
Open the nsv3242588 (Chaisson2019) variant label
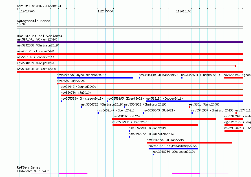pos(38,45)
